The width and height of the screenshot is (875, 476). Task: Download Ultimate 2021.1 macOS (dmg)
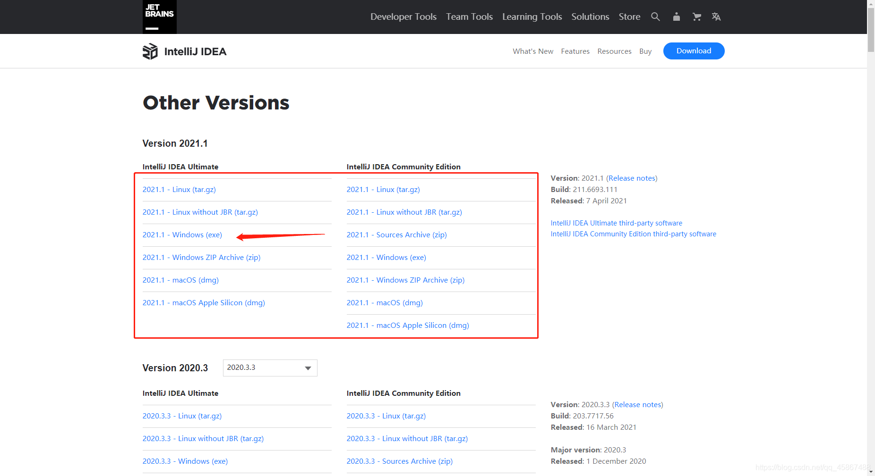[x=180, y=280]
